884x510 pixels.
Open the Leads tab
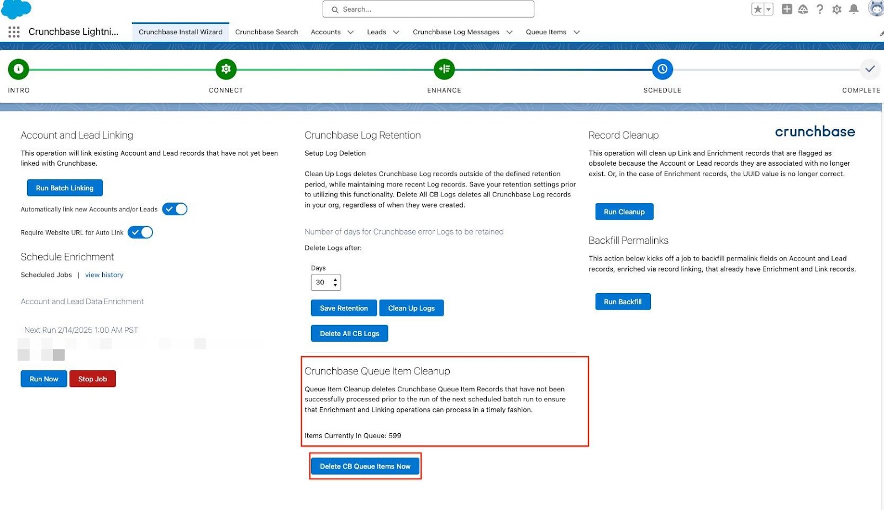point(376,32)
